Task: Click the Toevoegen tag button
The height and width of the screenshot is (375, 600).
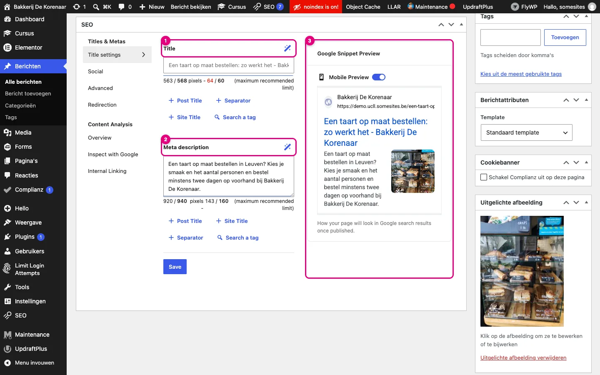Action: [x=565, y=37]
